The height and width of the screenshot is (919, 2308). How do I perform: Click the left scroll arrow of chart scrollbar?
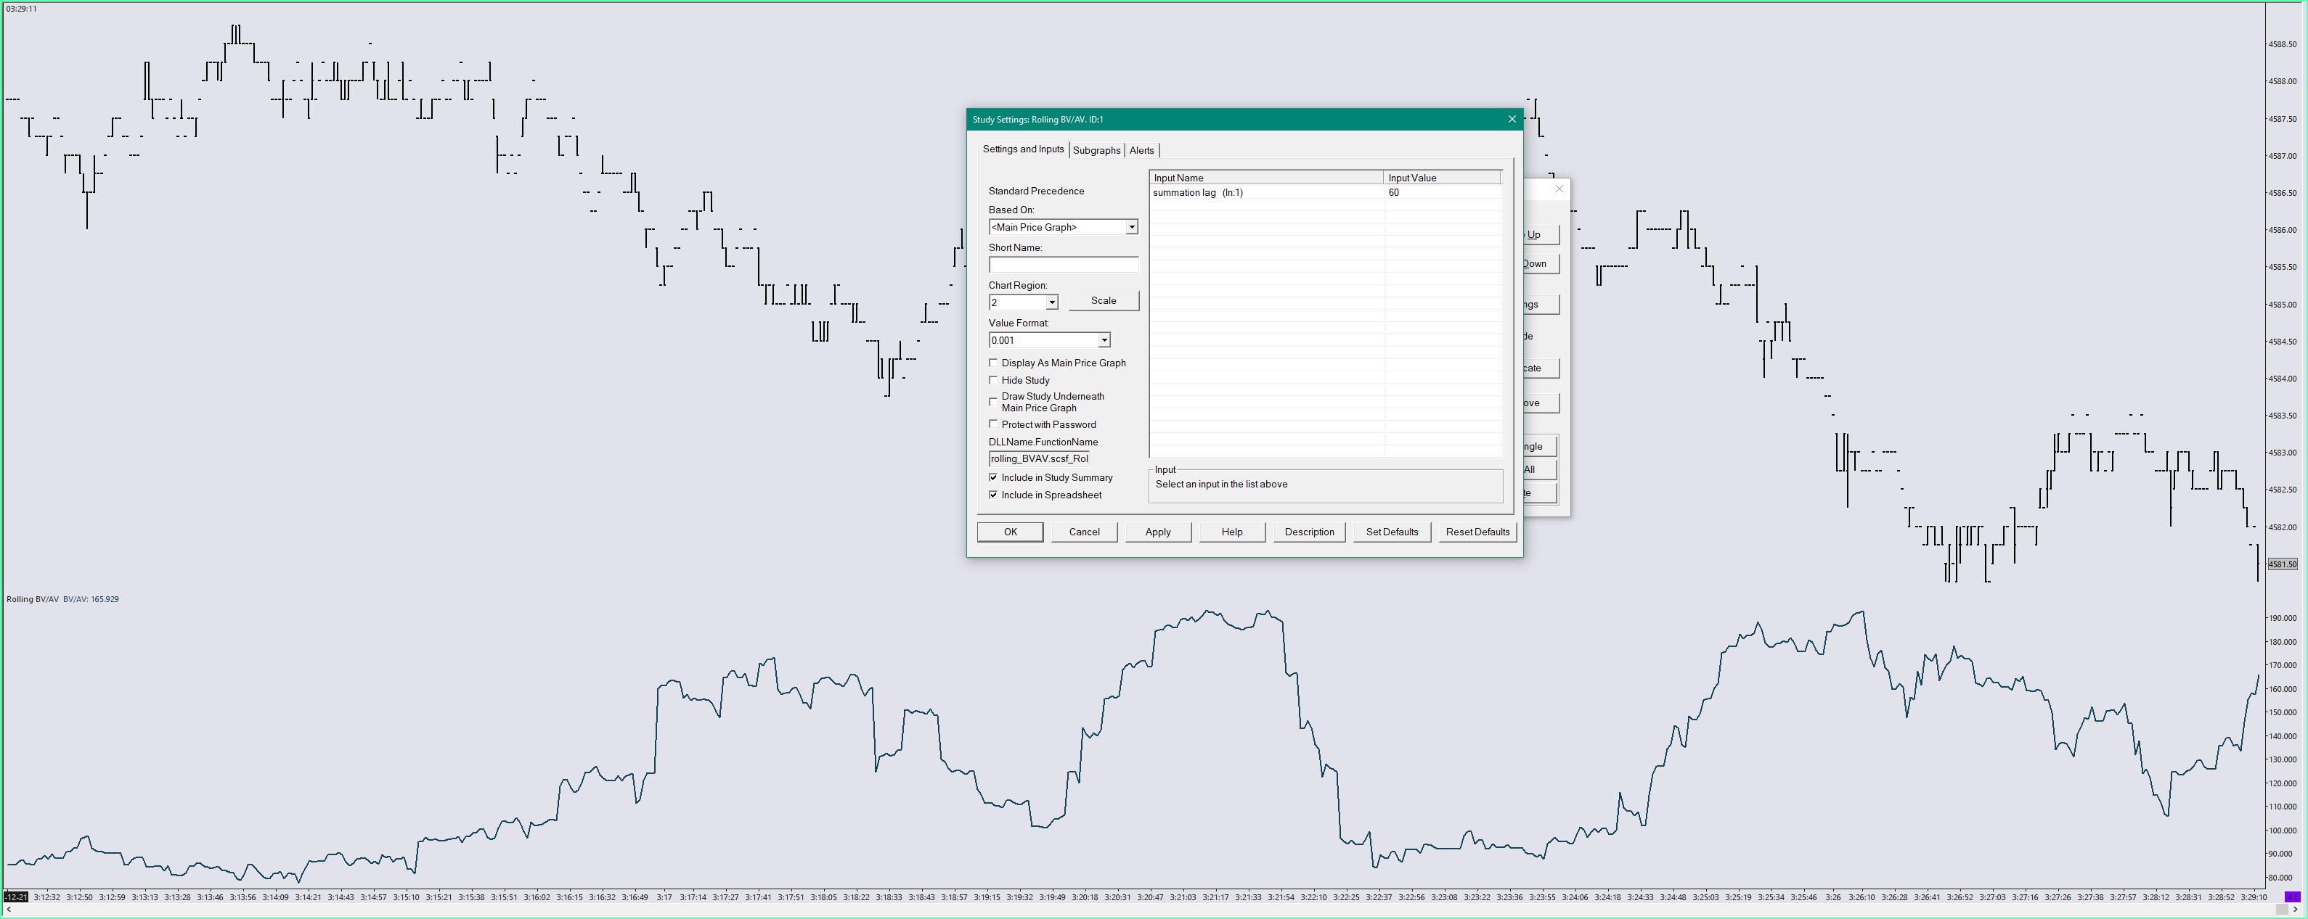9,909
